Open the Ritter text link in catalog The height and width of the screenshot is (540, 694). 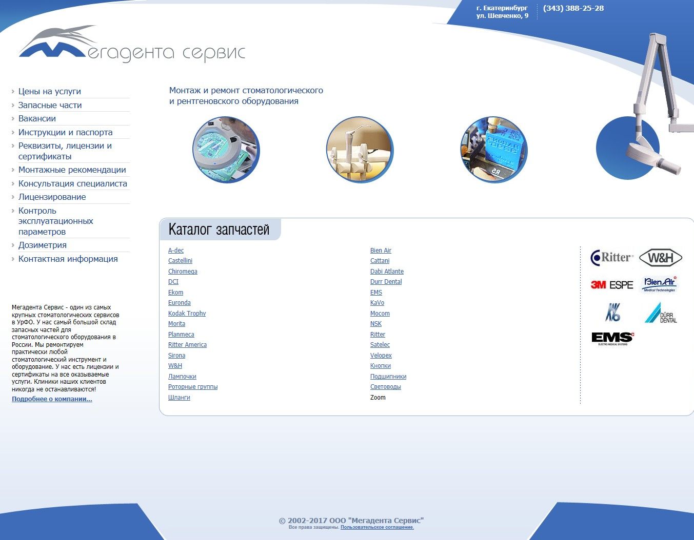(378, 335)
